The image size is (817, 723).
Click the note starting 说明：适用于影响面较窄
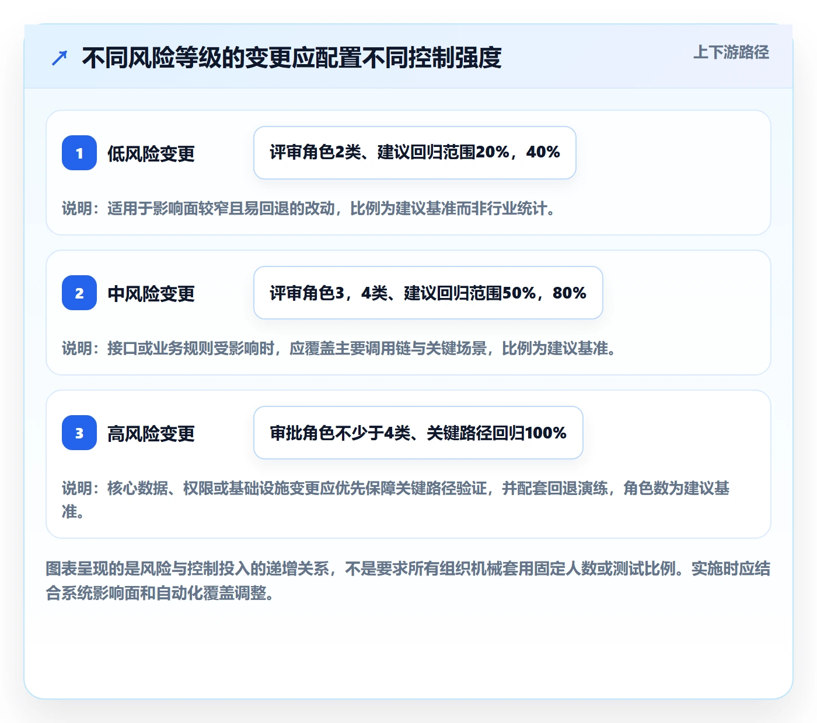tap(310, 209)
